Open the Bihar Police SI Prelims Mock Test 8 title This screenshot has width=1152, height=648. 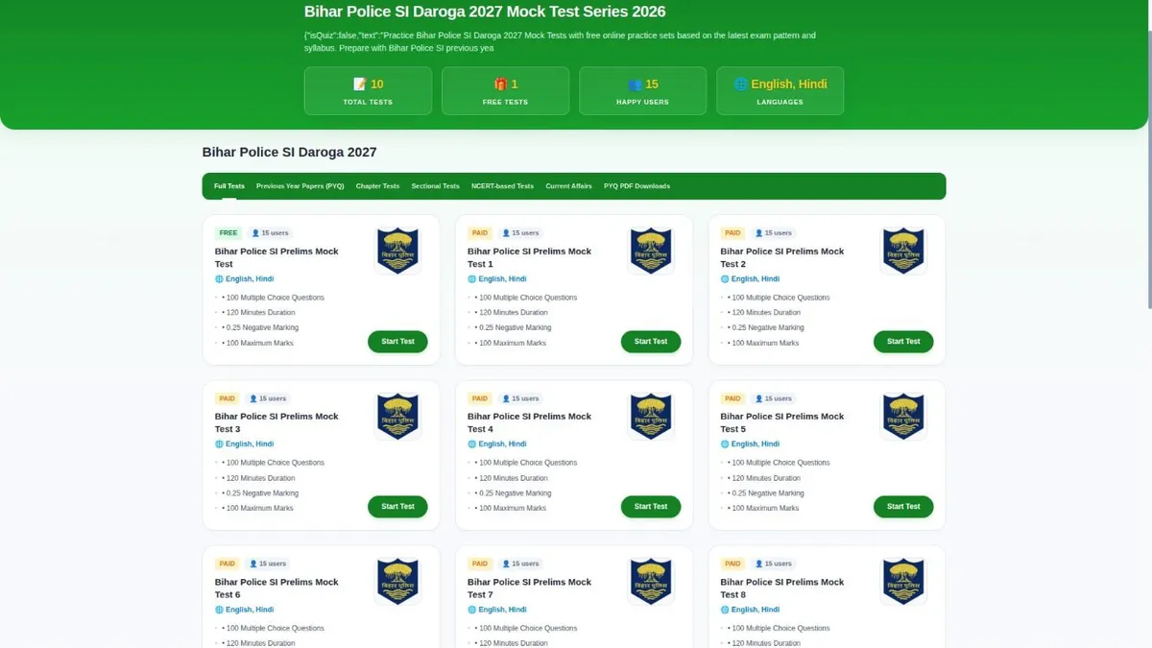pos(781,588)
